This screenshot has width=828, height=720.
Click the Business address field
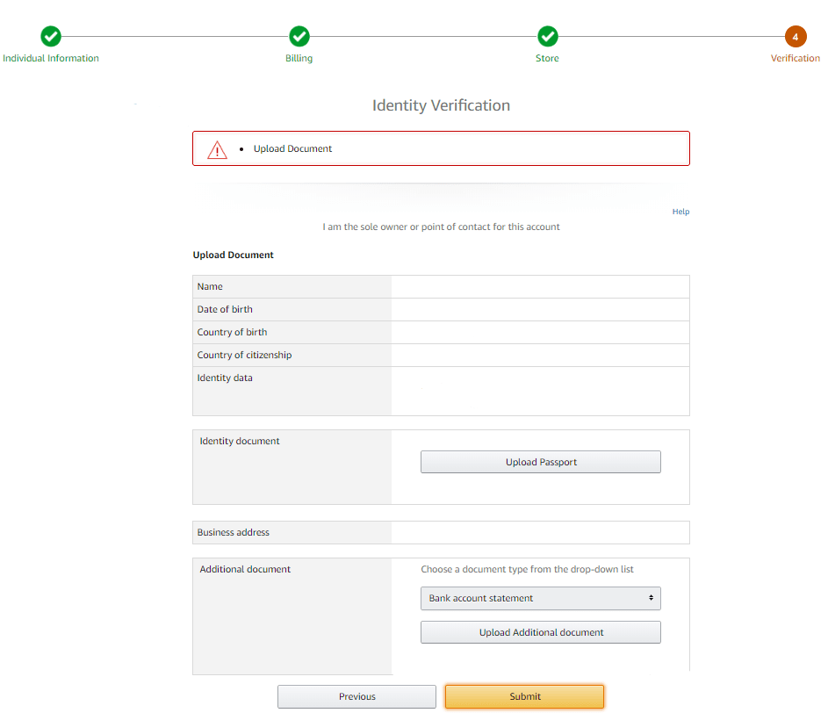click(x=540, y=532)
